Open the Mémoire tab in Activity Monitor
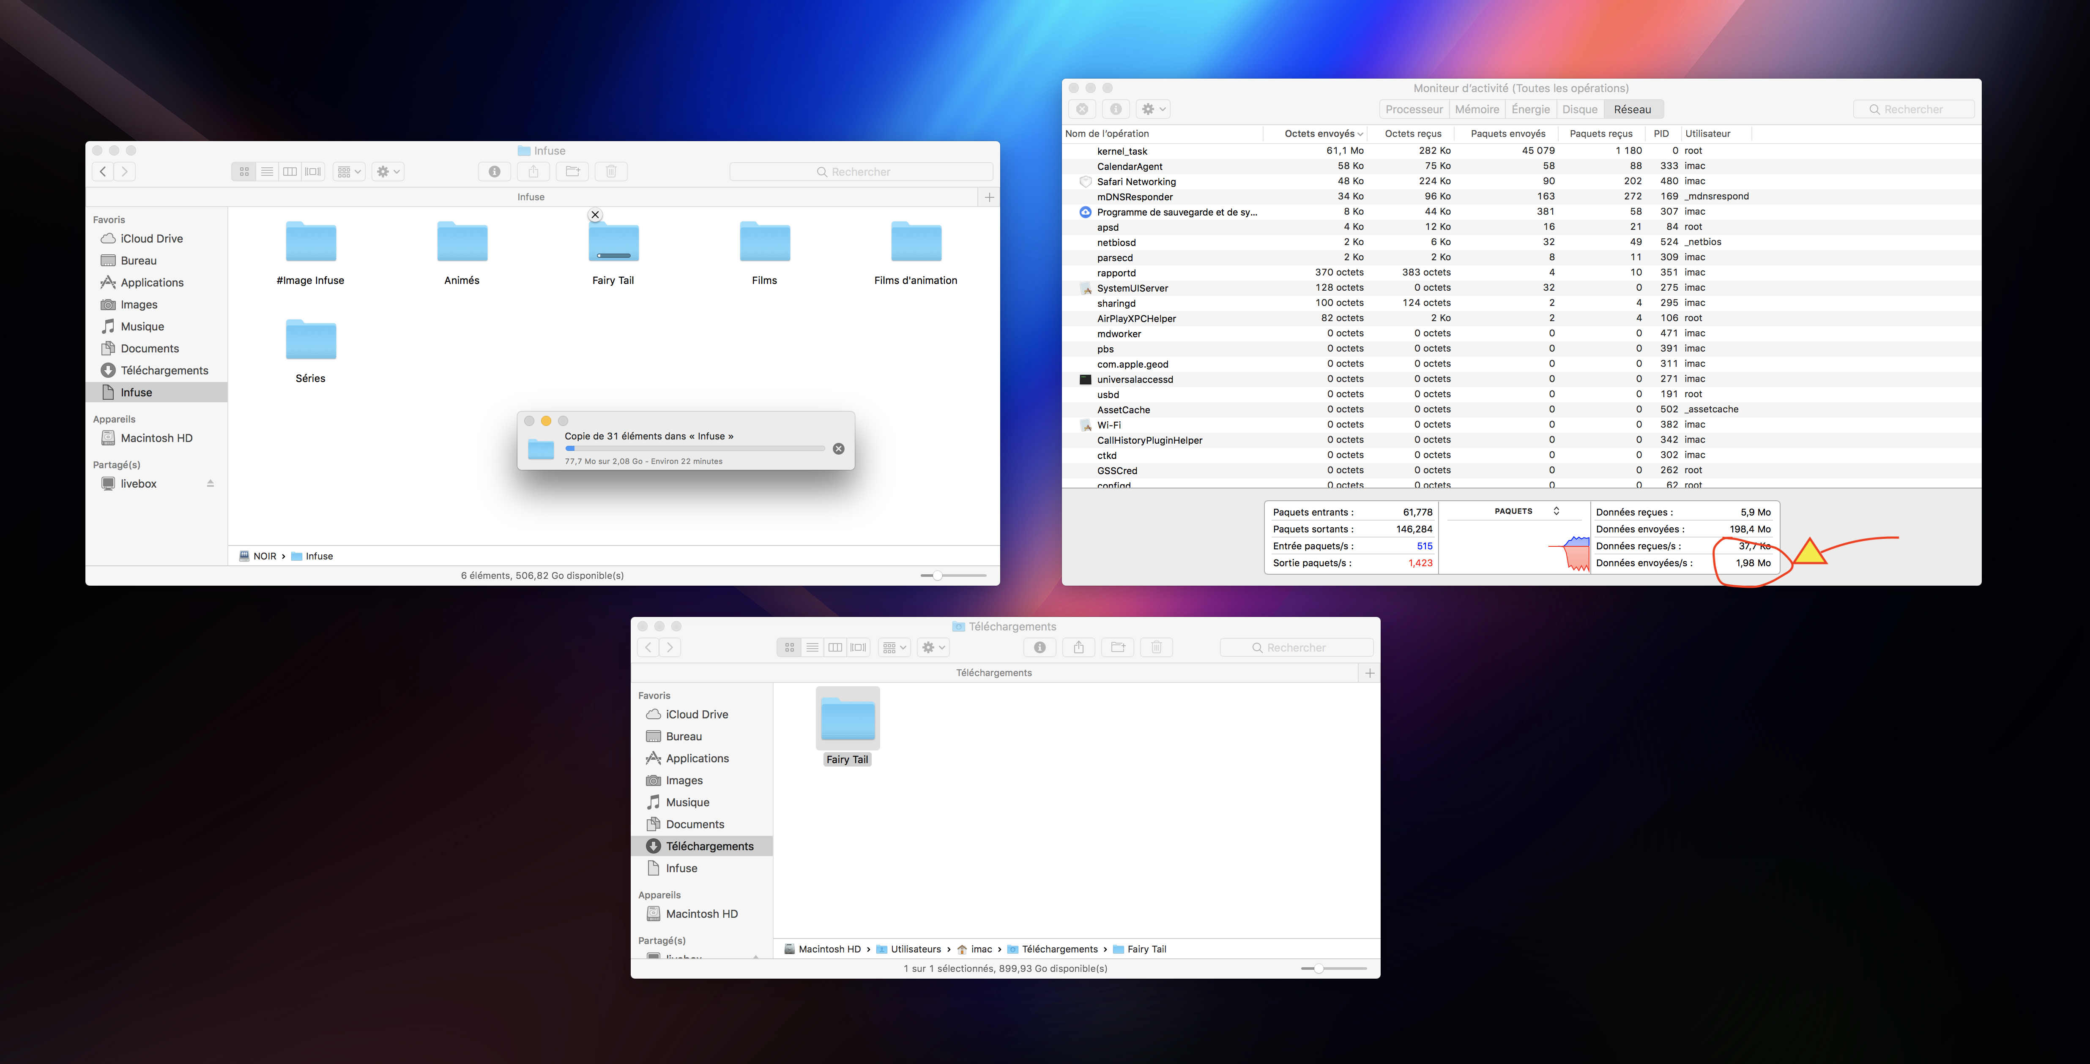Viewport: 2090px width, 1064px height. pyautogui.click(x=1477, y=109)
